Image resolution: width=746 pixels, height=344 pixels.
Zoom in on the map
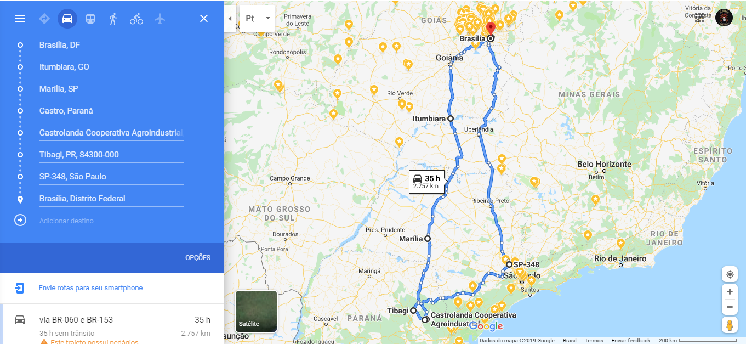tap(730, 291)
